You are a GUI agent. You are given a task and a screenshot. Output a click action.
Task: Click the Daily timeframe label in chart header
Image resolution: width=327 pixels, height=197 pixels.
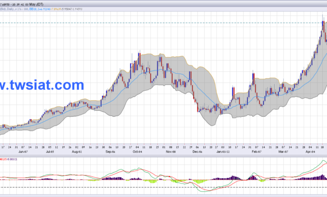(10, 9)
